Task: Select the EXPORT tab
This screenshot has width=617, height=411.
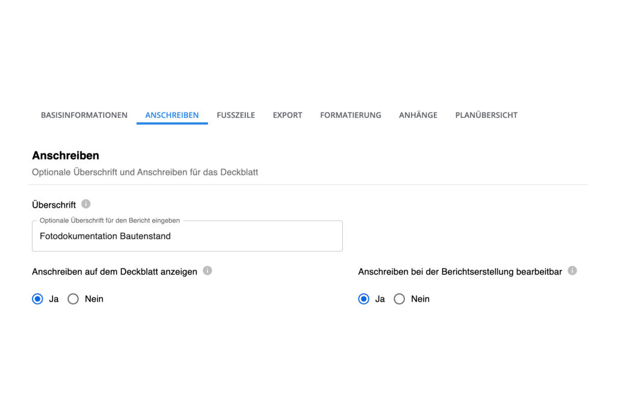Action: [287, 115]
